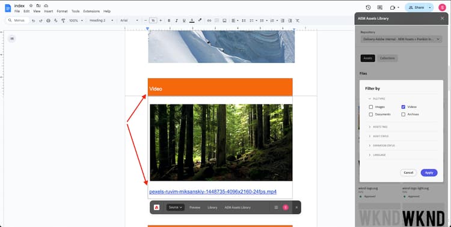This screenshot has width=451, height=227.
Task: Open the text color picker
Action: tap(192, 20)
